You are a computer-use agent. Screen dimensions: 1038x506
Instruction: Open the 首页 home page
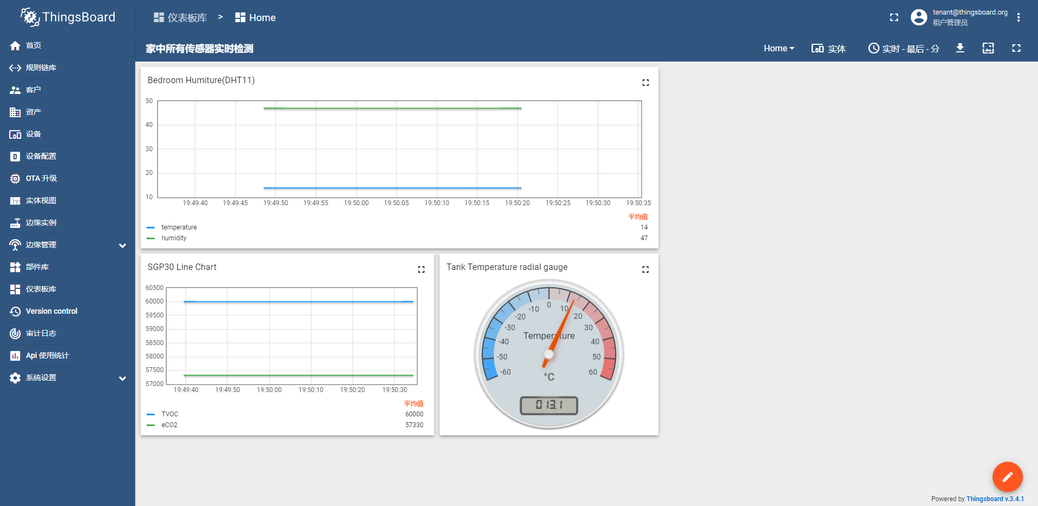(68, 45)
